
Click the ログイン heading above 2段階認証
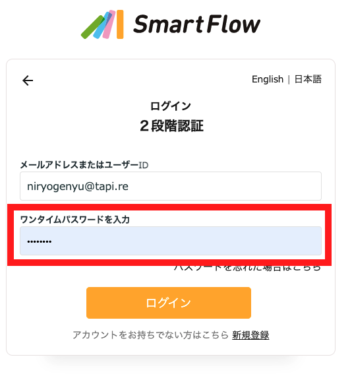coord(171,106)
